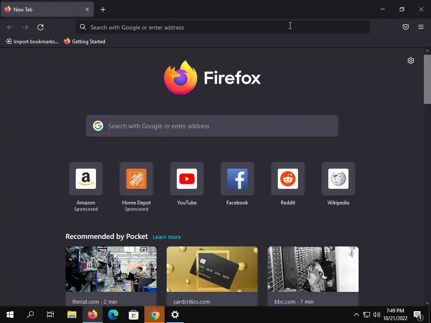Open Task View on taskbar
This screenshot has height=323, width=431.
click(51, 315)
